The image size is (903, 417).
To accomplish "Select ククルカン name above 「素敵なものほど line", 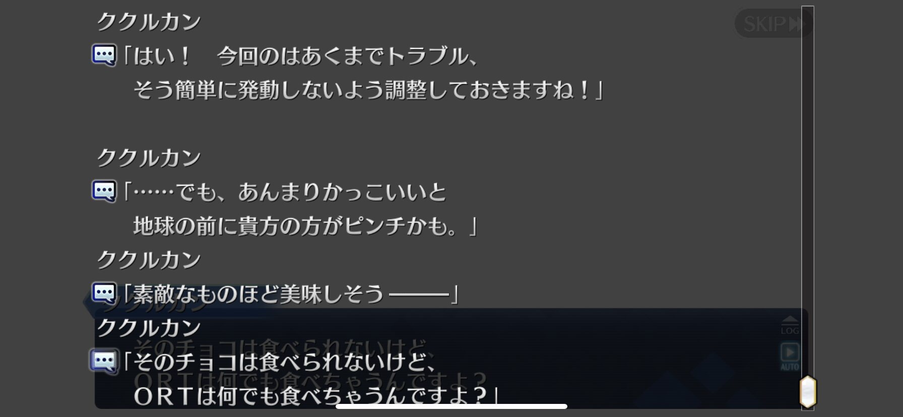I will pos(149,260).
